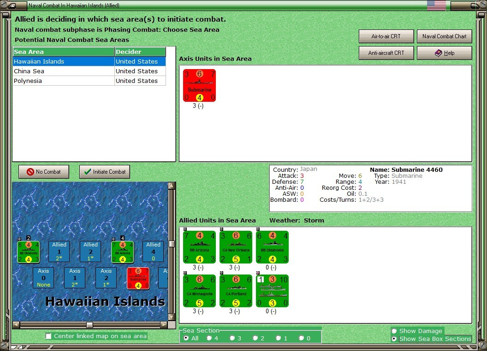Viewport: 487px width, 351px height.
Task: Click the BB Oklahoma counter on the map
Action: point(29,252)
